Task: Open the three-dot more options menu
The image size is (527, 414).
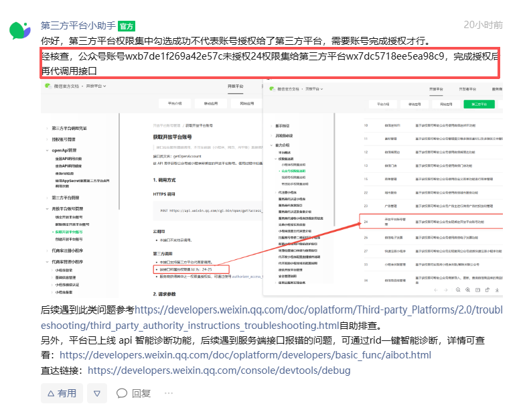Action: (x=169, y=393)
